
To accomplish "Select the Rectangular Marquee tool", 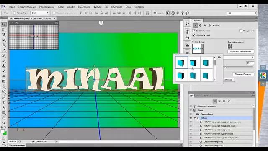I will coord(4,30).
